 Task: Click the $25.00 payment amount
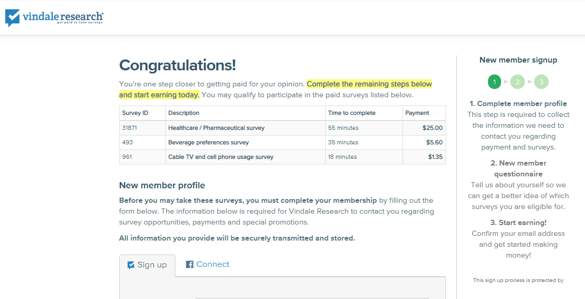coord(433,128)
